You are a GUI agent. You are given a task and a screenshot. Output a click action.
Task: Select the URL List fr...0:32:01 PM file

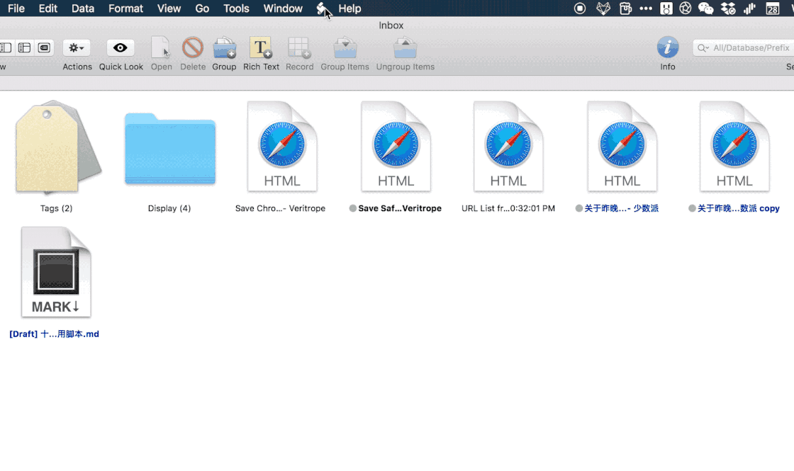508,147
